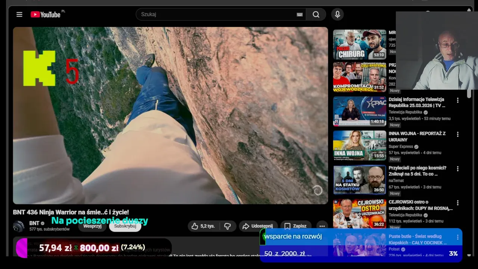Image resolution: width=478 pixels, height=269 pixels.
Task: Open options menu for Przylecieli po niego kosmici
Action: 457,169
